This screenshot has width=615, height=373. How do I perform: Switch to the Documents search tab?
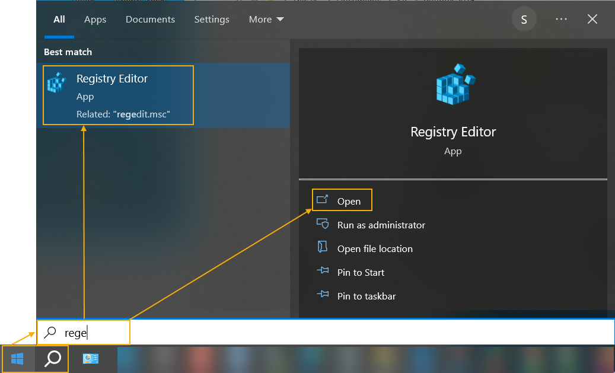click(x=150, y=20)
